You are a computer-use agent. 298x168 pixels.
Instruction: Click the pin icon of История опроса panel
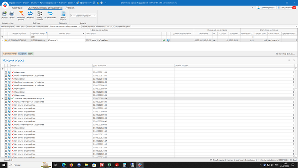(289, 60)
